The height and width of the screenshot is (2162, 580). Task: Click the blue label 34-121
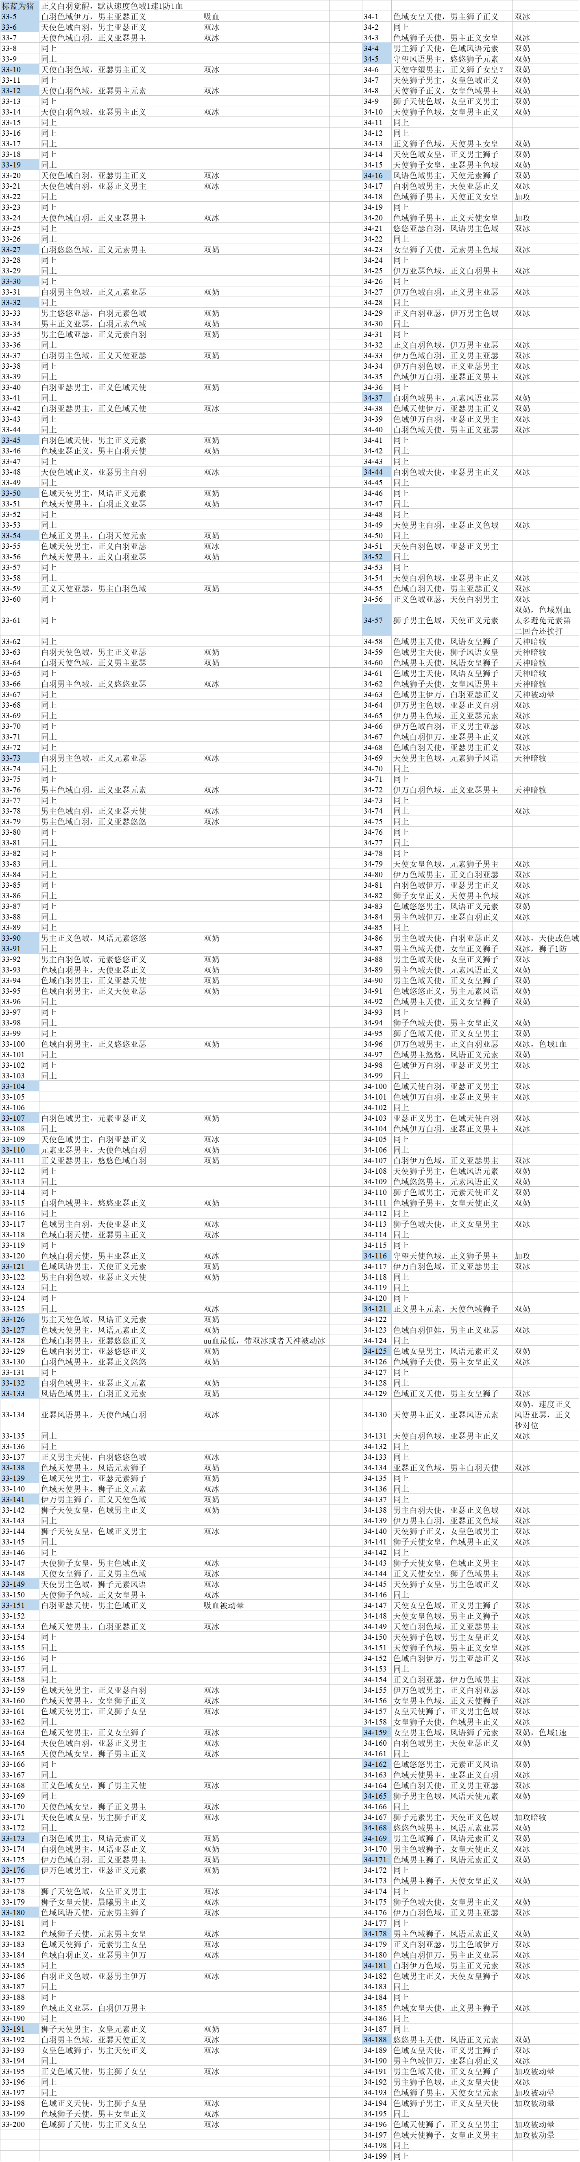pyautogui.click(x=376, y=1309)
